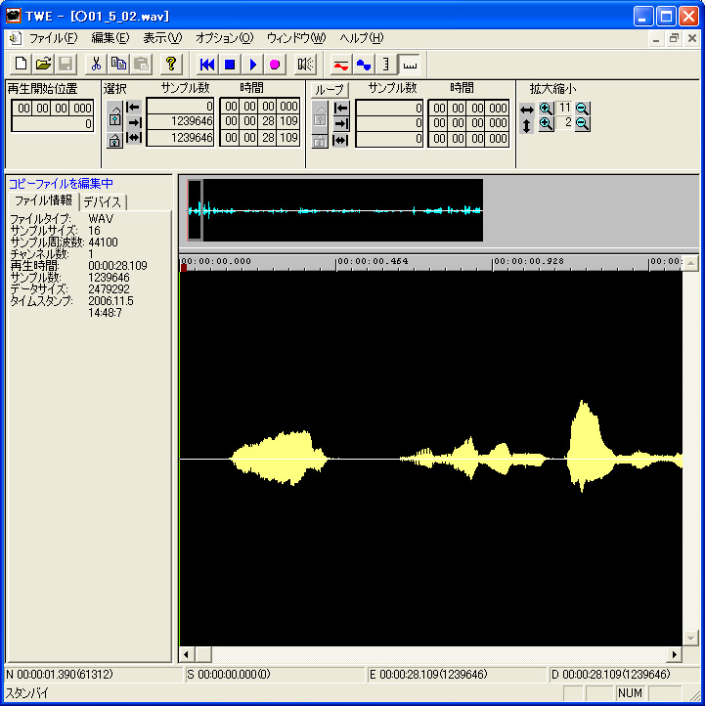Toggle the pressed horizontal ruler icon

click(409, 65)
